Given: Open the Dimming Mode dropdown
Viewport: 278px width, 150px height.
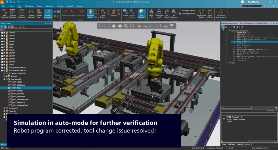Looking at the screenshot, I should (x=90, y=17).
